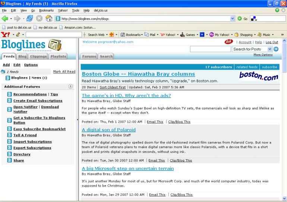The width and height of the screenshot is (287, 202).
Task: Go back with the green Back arrow
Action: pos(5,19)
